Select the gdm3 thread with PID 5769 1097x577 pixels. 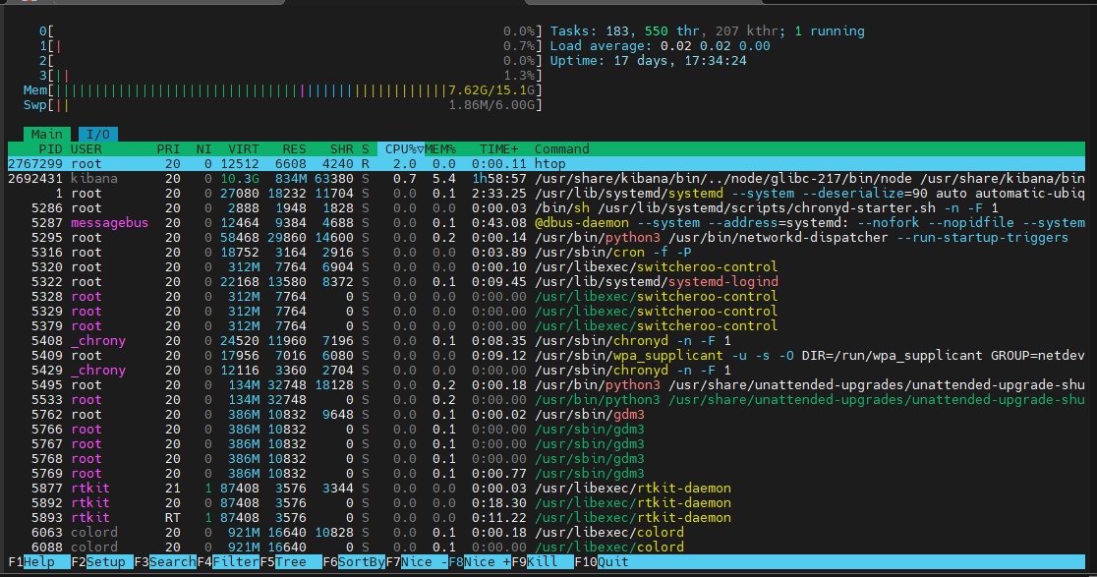click(547, 473)
